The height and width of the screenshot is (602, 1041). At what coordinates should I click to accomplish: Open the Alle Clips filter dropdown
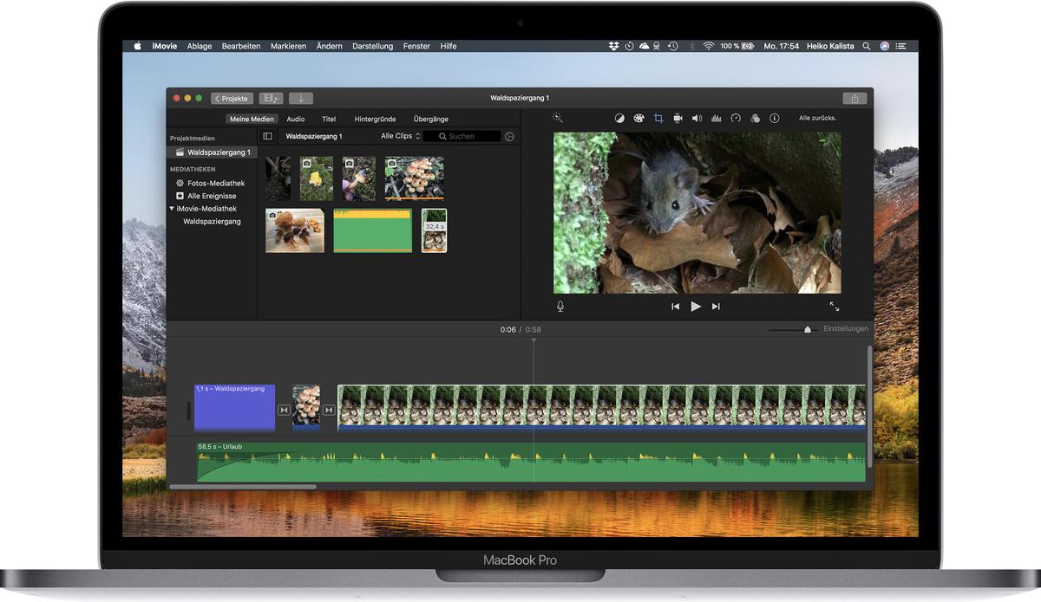click(401, 137)
